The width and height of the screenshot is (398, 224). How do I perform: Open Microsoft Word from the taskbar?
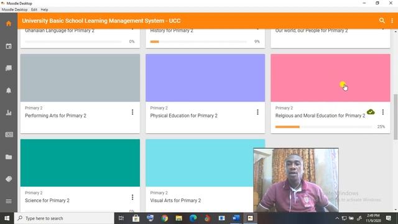pyautogui.click(x=236, y=218)
